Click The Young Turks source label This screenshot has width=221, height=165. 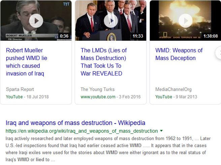click(x=98, y=89)
